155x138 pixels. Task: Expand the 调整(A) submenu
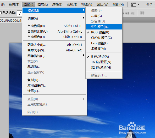coord(54,18)
